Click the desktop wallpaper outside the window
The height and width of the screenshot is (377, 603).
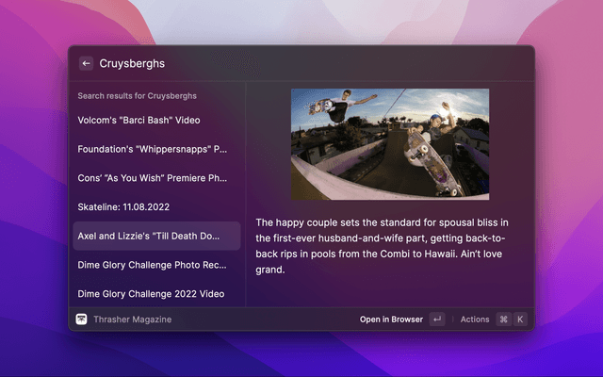tap(565, 188)
